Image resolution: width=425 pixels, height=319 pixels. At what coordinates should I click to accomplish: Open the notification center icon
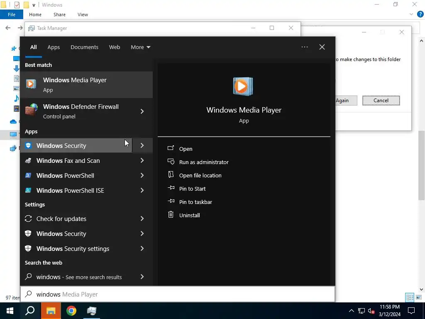click(411, 311)
